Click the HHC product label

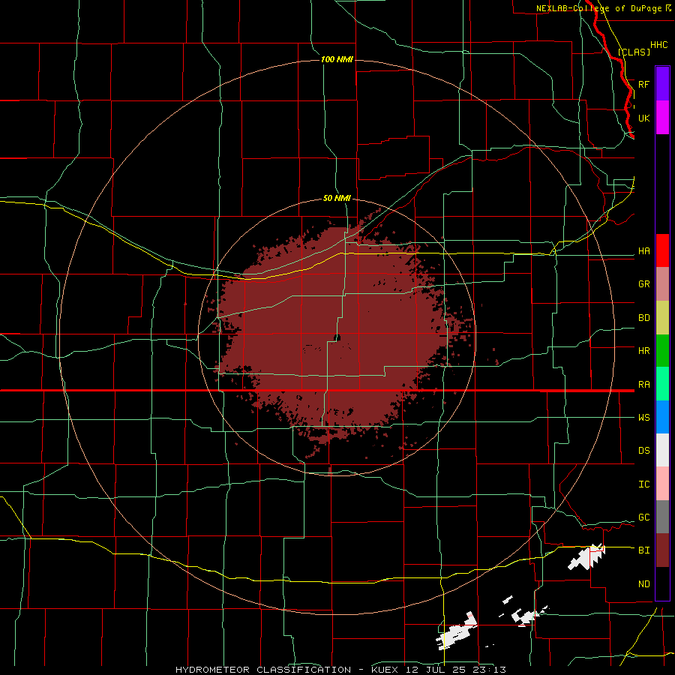[x=658, y=45]
